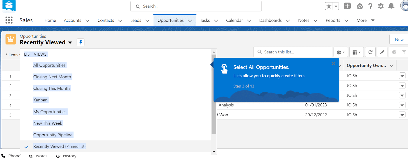Open the filters funnel icon
This screenshot has height=159, width=408.
point(404,52)
